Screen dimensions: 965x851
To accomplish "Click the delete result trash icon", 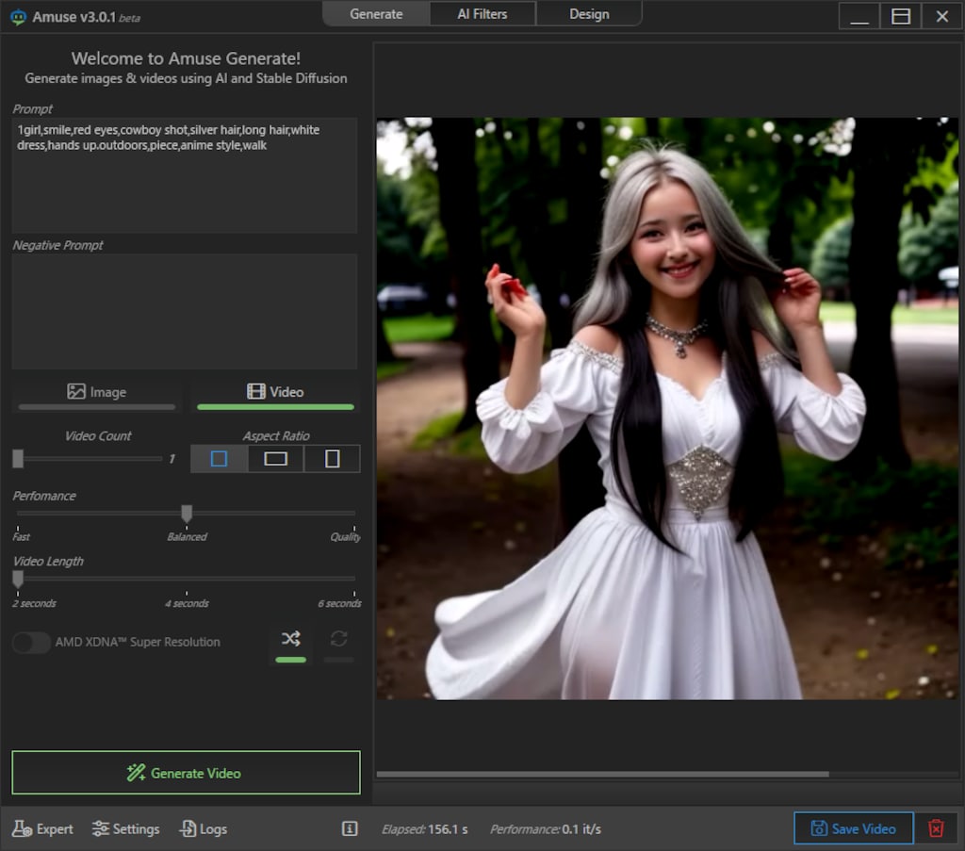I will click(936, 828).
